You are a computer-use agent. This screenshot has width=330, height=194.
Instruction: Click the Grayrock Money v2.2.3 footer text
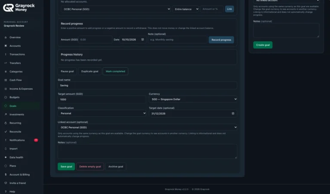click(x=177, y=189)
